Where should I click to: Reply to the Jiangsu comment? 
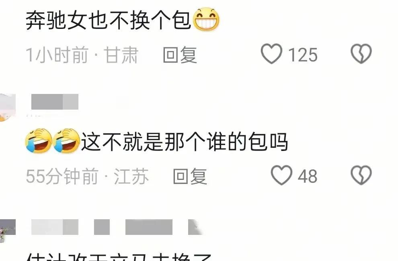190,176
